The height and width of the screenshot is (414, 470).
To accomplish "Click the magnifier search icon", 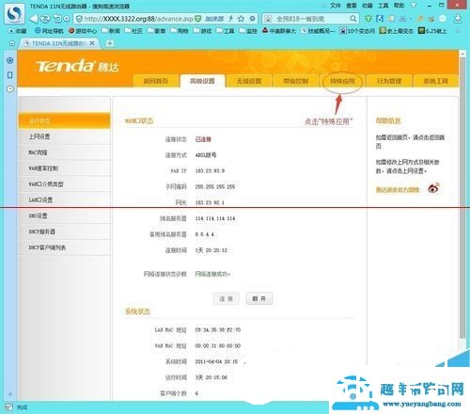I will [x=353, y=19].
